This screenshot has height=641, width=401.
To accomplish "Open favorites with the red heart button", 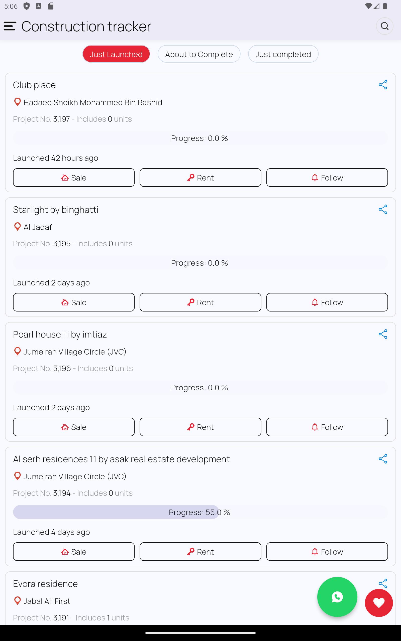I will tap(379, 603).
